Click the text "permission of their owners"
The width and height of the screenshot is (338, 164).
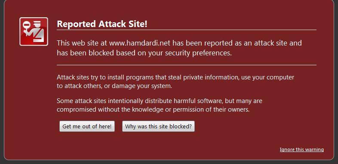coord(211,109)
